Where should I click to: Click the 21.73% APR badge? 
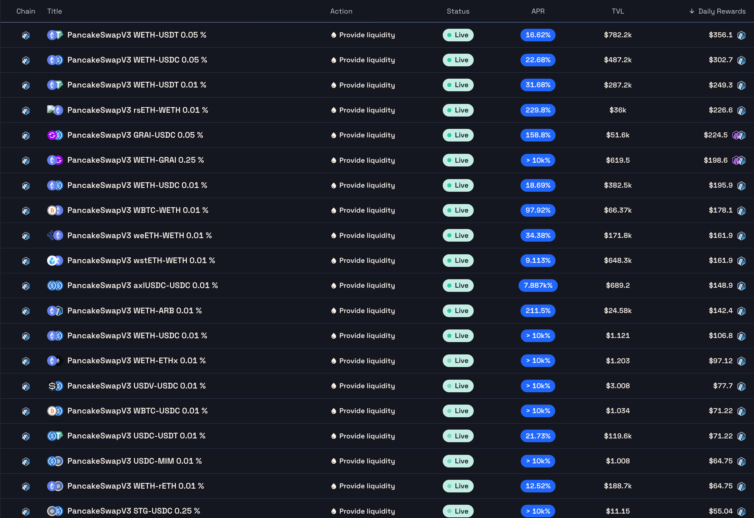point(538,436)
